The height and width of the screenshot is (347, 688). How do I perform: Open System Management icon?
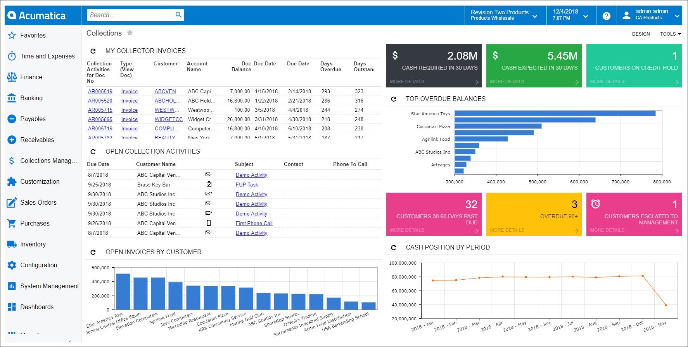point(12,286)
